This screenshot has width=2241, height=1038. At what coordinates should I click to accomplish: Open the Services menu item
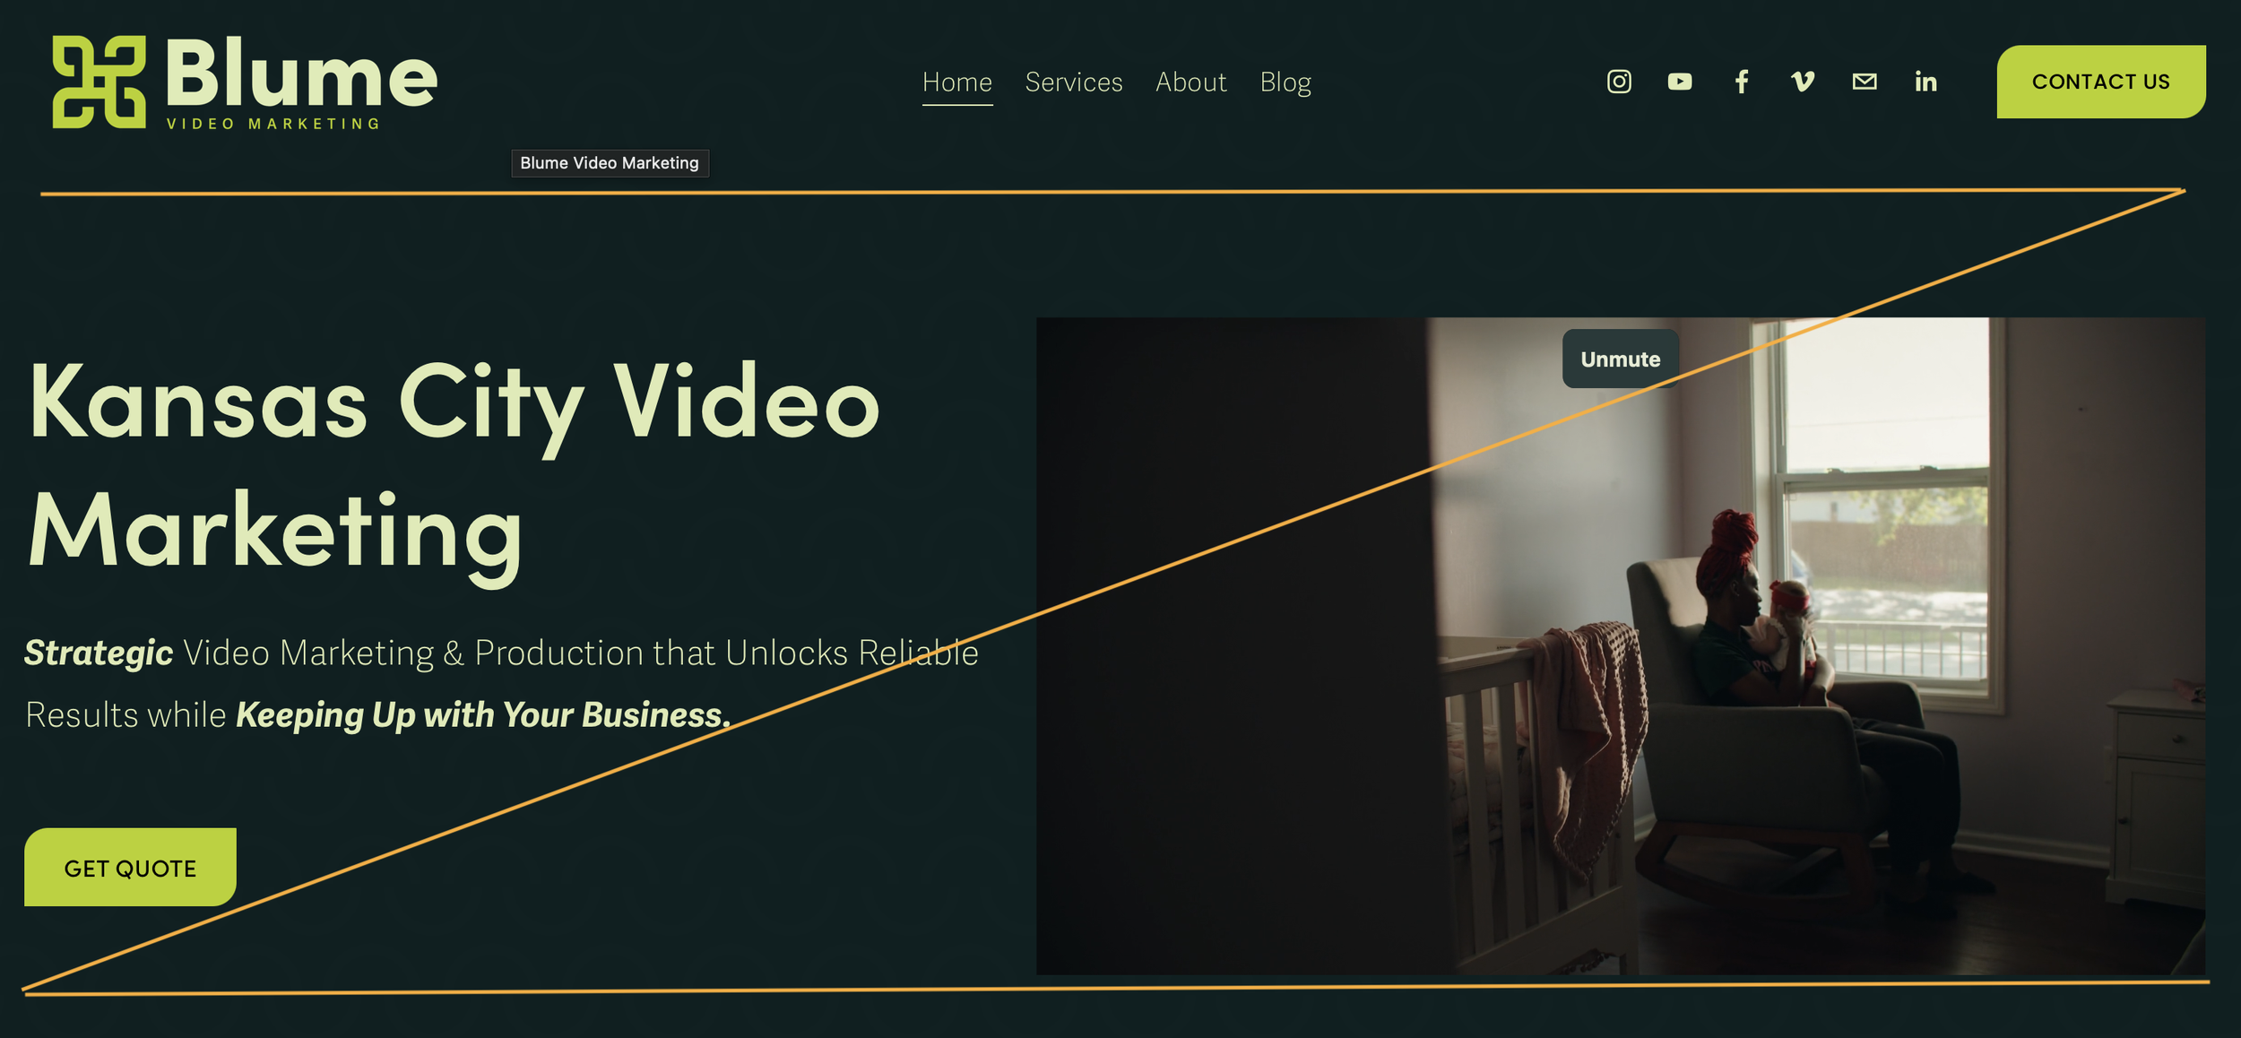pos(1073,82)
